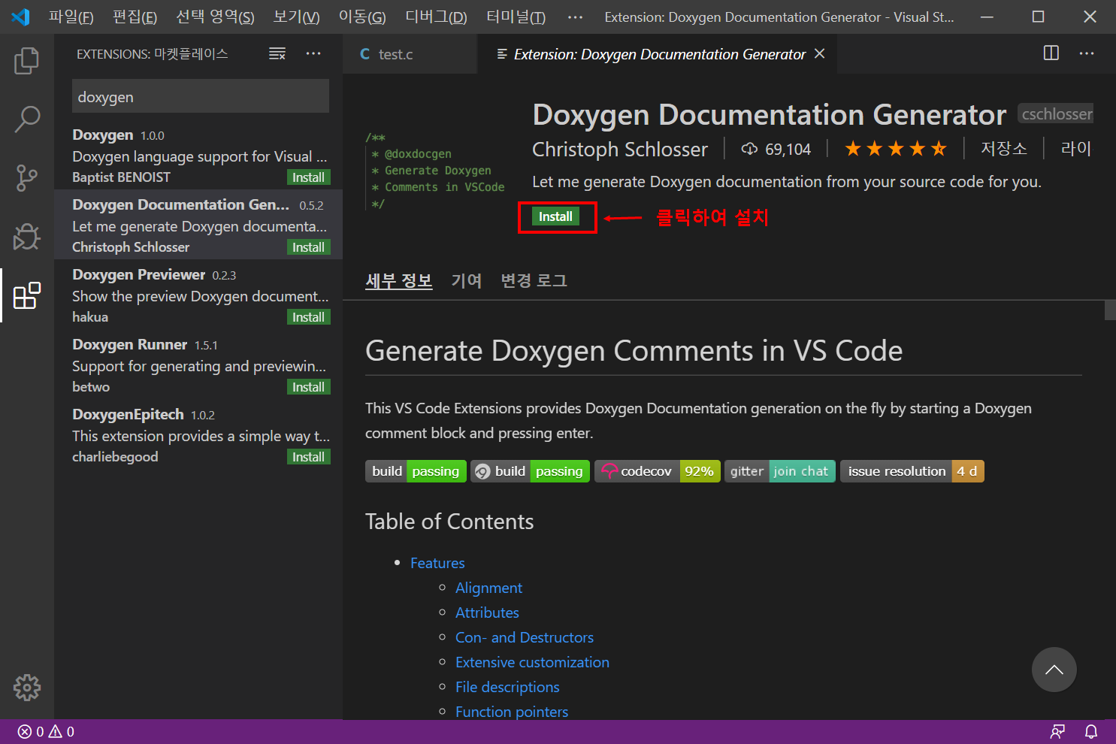
Task: Switch to the 기여 tab
Action: click(466, 281)
